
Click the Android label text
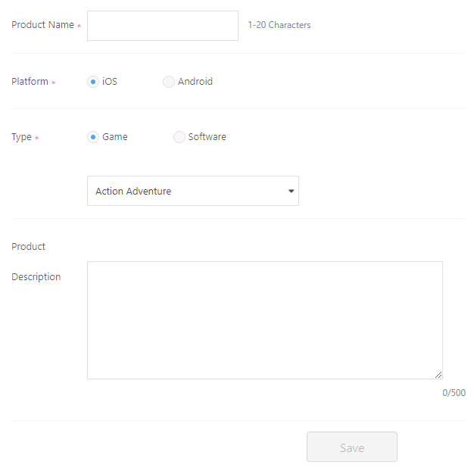(x=195, y=82)
